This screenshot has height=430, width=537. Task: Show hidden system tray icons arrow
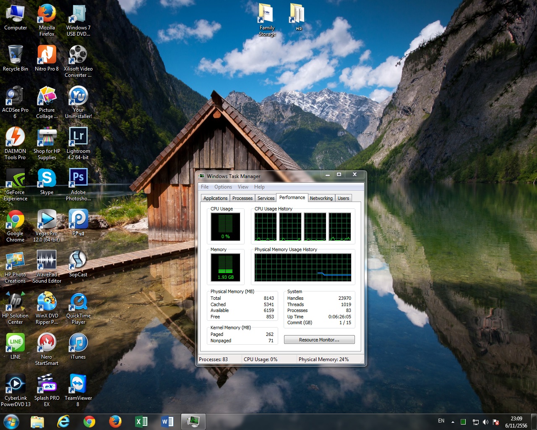453,422
